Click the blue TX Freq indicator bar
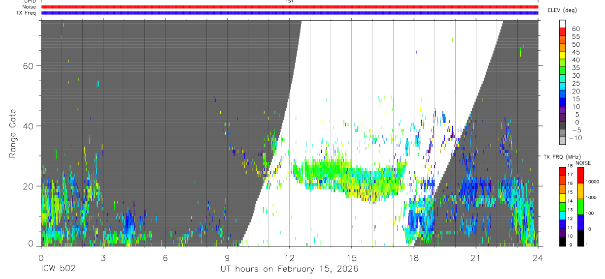Viewport: 605px width, 279px height. (290, 13)
